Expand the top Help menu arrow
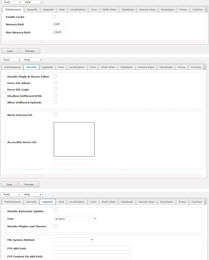 [41, 2]
